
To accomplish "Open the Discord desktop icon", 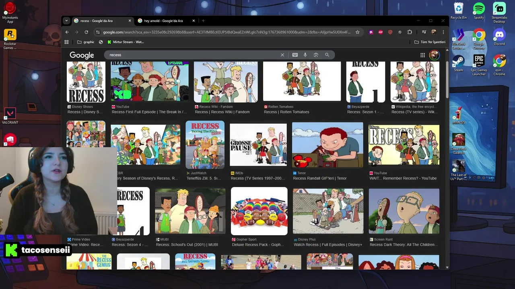I will (499, 37).
